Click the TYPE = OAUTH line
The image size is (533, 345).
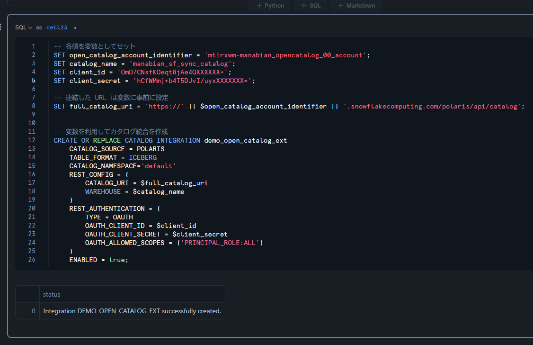point(109,217)
